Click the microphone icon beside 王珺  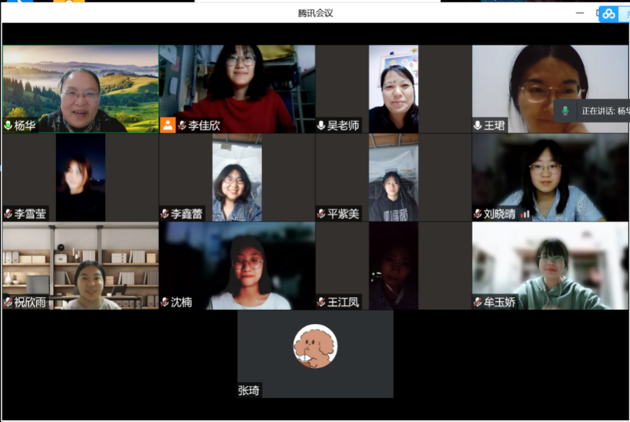(478, 125)
